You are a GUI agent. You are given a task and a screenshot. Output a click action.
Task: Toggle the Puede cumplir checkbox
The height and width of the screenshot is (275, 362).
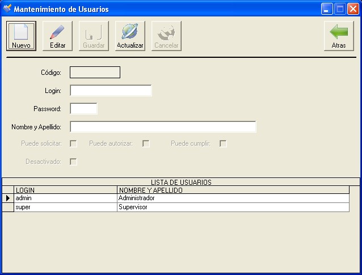[x=223, y=143]
